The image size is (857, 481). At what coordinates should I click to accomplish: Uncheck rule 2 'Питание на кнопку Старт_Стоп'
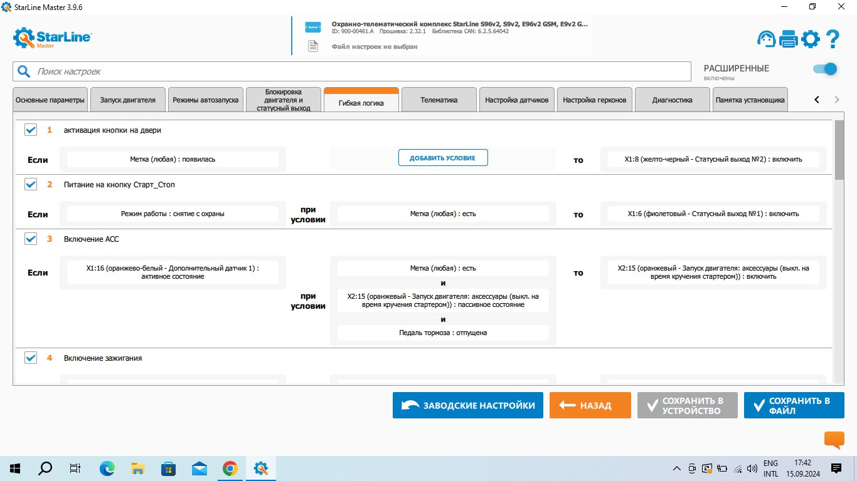[x=31, y=185]
